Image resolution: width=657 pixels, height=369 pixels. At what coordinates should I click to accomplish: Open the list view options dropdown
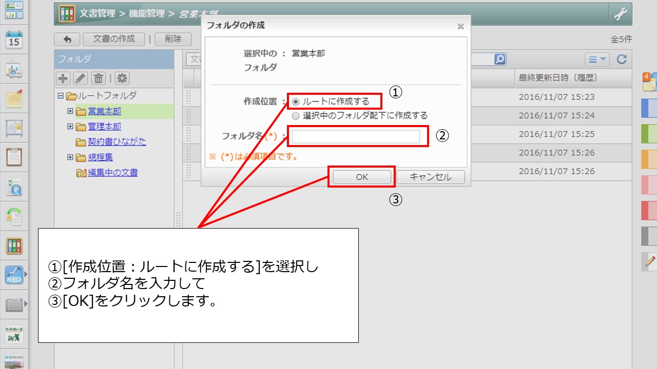point(597,59)
